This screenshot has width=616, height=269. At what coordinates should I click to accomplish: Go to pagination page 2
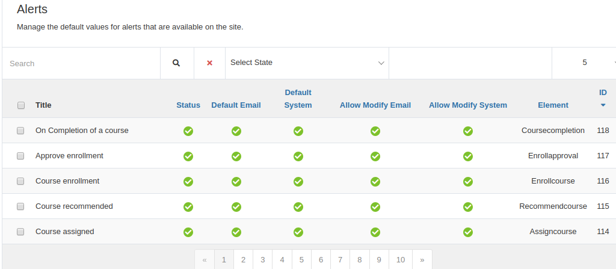click(243, 259)
